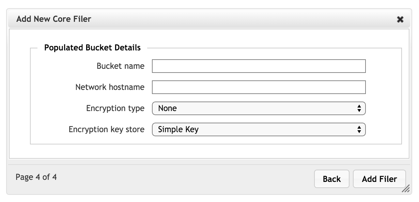Click the Add New Core Filer title text
The height and width of the screenshot is (202, 419).
[54, 19]
